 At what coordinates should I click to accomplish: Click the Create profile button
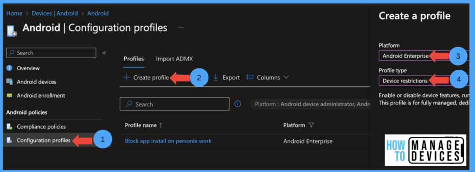point(146,78)
